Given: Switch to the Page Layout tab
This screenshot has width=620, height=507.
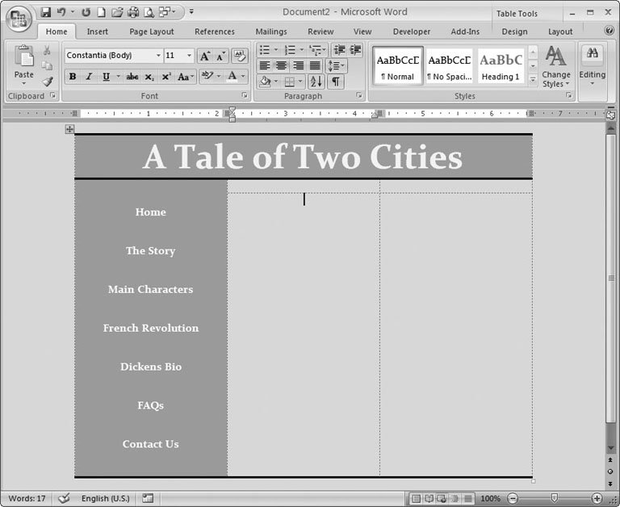Looking at the screenshot, I should 152,31.
